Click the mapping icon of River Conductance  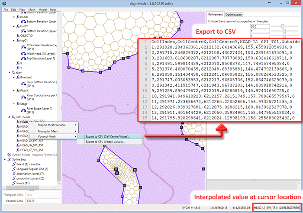point(23,97)
